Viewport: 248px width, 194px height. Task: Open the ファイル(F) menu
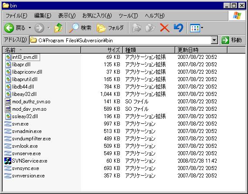[16, 16]
